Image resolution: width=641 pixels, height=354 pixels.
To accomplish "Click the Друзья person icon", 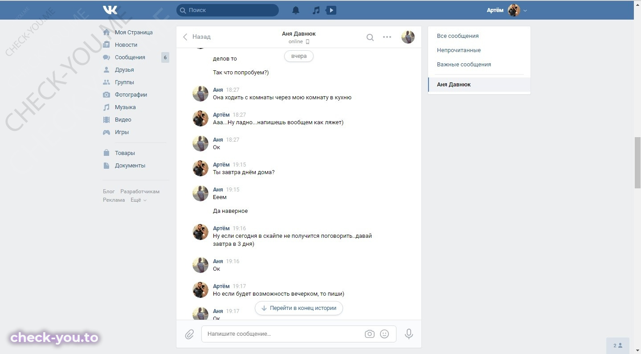I will pyautogui.click(x=106, y=70).
